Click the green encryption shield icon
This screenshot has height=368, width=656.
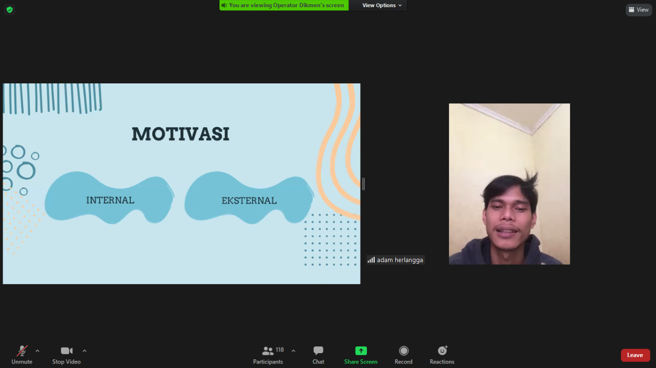coord(9,9)
